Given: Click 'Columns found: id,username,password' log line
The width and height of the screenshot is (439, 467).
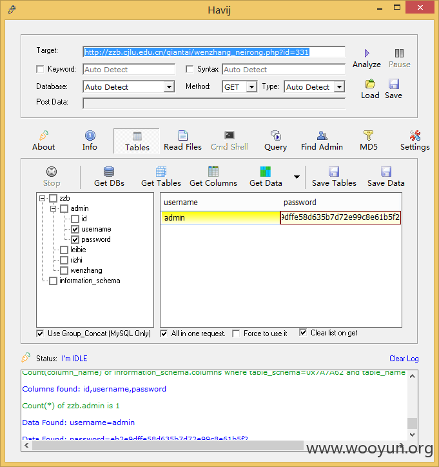Looking at the screenshot, I should pyautogui.click(x=94, y=389).
